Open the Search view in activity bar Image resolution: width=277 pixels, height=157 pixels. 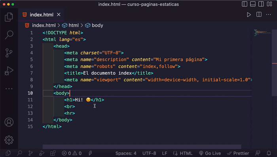9,35
